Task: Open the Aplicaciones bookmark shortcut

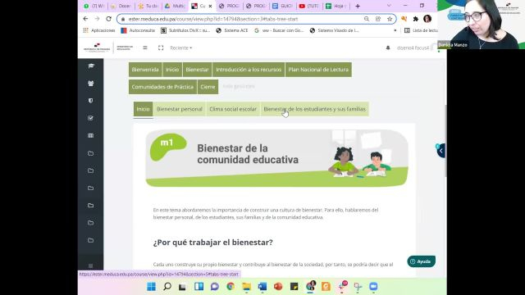Action: click(x=99, y=30)
